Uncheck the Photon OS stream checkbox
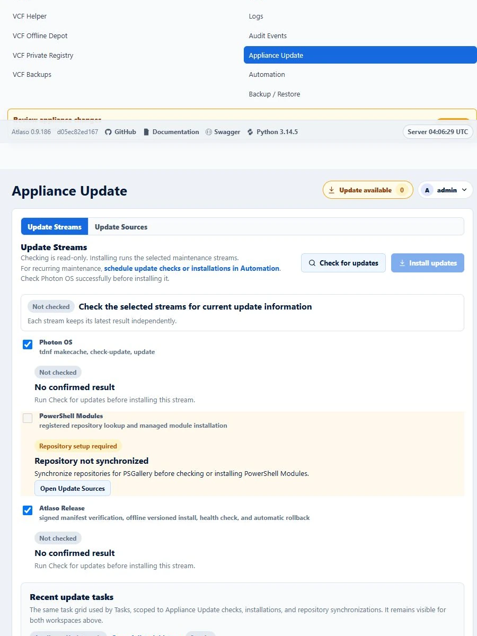Viewport: 477px width, 636px height. pos(28,344)
